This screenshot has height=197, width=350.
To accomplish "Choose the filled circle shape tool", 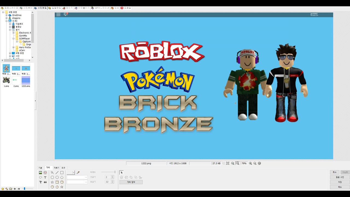I will point(52,187).
